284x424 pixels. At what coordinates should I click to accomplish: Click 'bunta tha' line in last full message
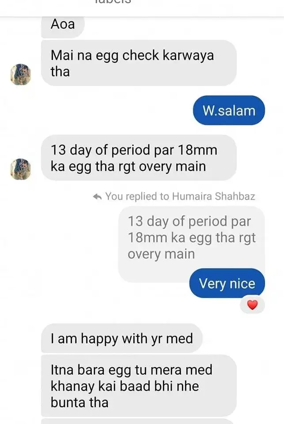tap(80, 402)
